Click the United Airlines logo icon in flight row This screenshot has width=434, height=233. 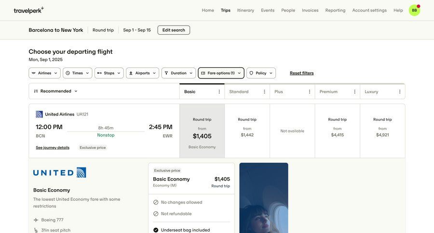pos(39,114)
